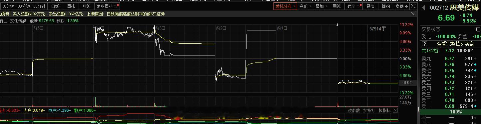
Task: Click the 大户 0.619 indicator legend
Action: click(34, 110)
